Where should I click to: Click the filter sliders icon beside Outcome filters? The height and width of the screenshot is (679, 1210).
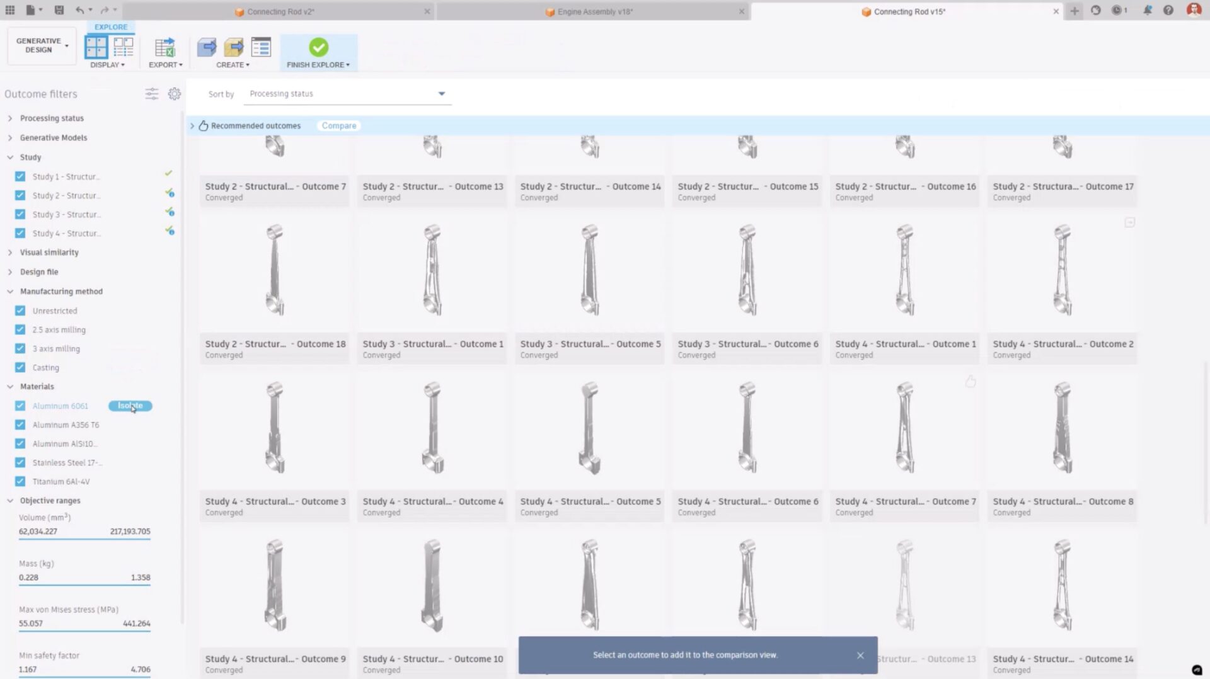tap(152, 93)
